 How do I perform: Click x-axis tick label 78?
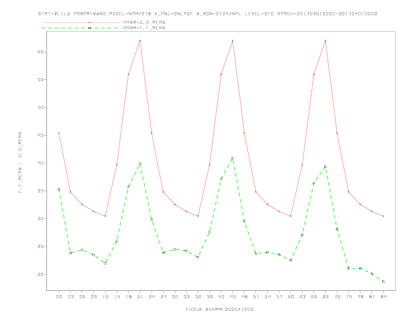pos(360,297)
